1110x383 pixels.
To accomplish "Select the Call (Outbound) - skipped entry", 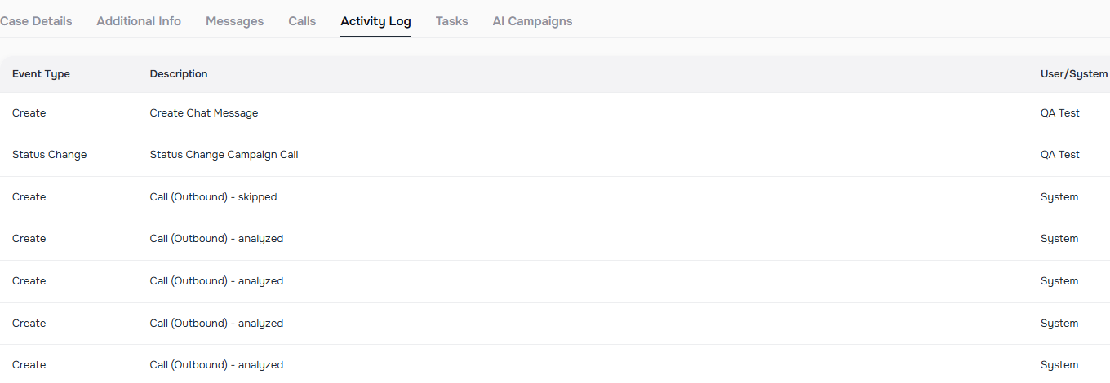I will (x=213, y=197).
